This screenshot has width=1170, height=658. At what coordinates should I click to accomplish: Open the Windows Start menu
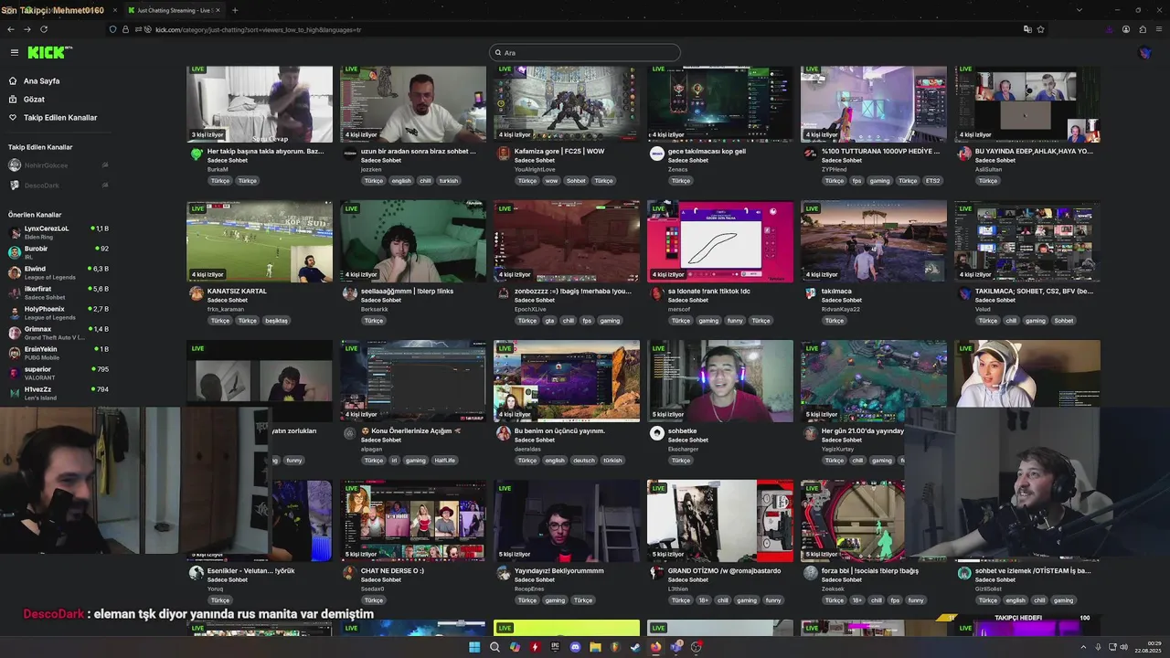click(x=474, y=647)
